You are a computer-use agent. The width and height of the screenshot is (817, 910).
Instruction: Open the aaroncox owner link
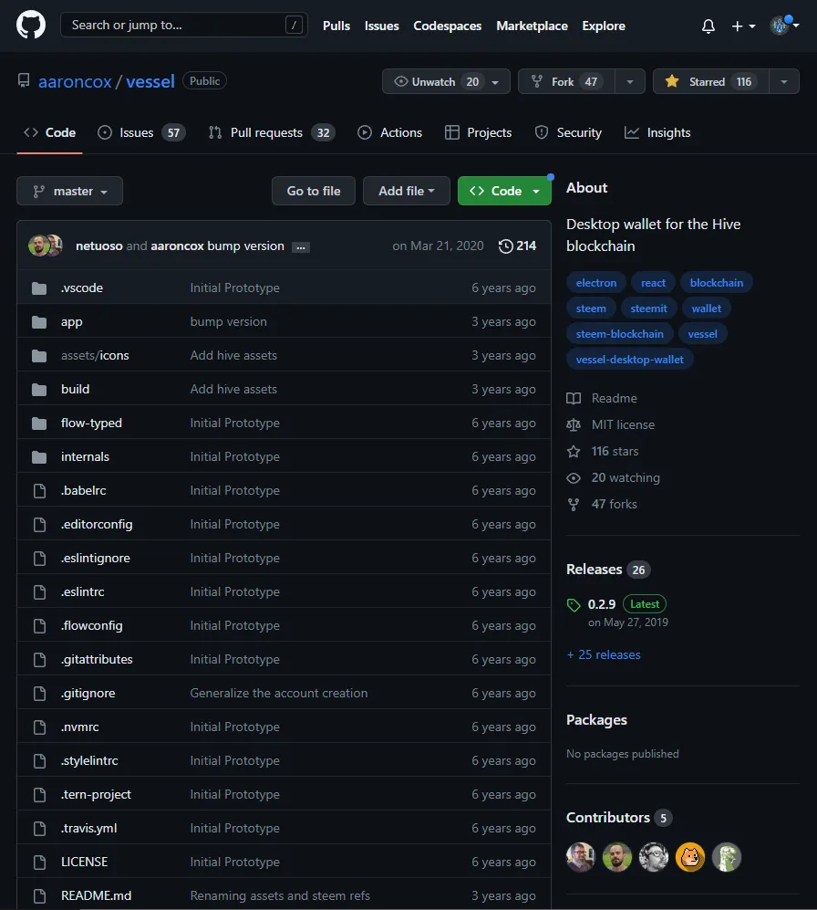point(75,81)
